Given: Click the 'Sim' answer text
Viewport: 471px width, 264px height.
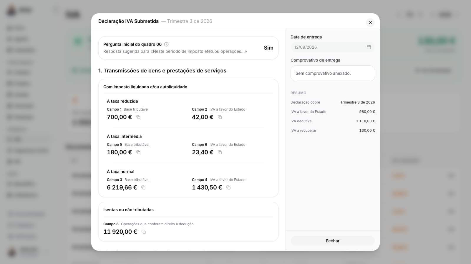Looking at the screenshot, I should [268, 48].
